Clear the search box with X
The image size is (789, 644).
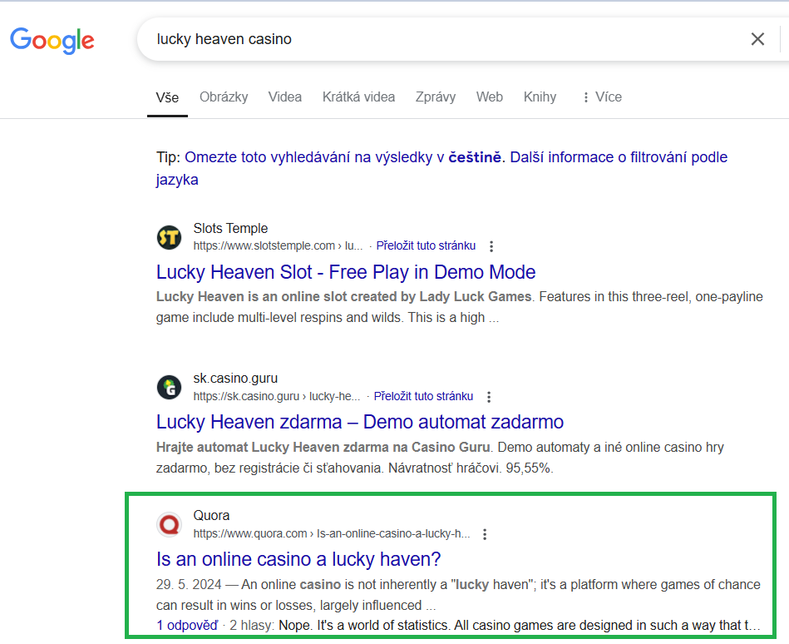[757, 39]
